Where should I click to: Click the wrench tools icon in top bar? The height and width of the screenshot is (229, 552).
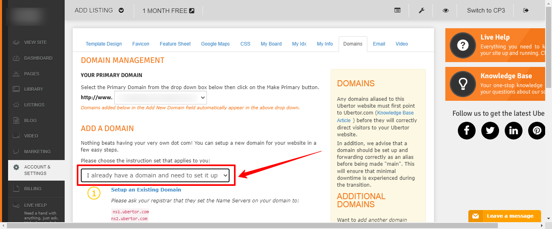pos(421,10)
